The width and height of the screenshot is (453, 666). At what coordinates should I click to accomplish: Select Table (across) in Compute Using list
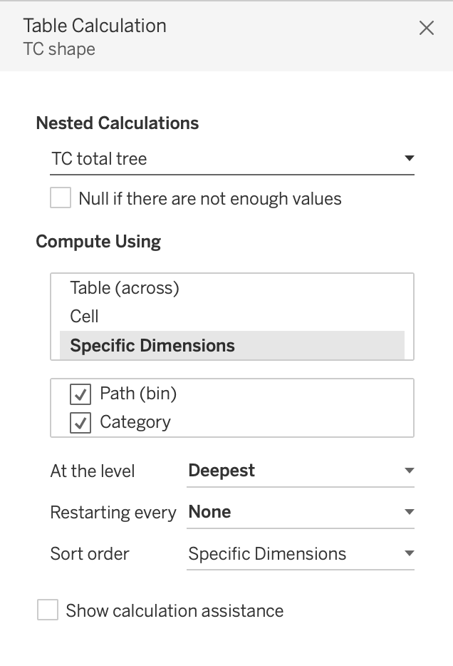(x=125, y=288)
